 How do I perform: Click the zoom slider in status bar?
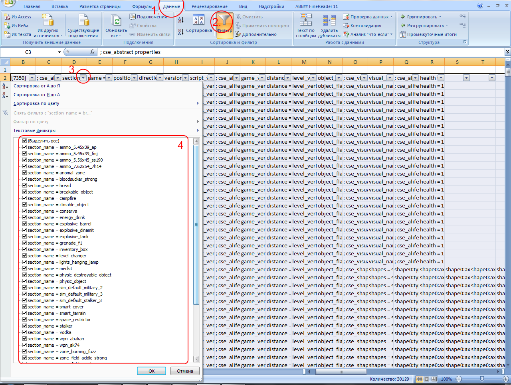pos(482,379)
